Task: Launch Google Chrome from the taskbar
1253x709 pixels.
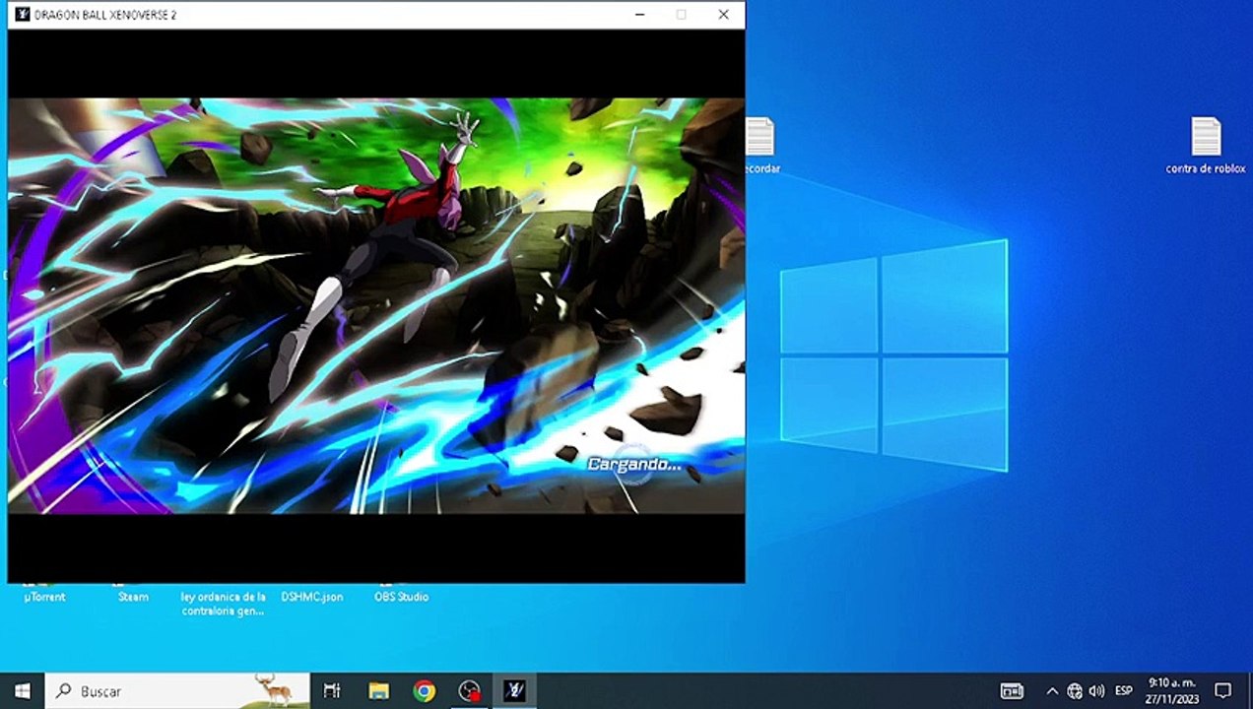Action: (425, 691)
